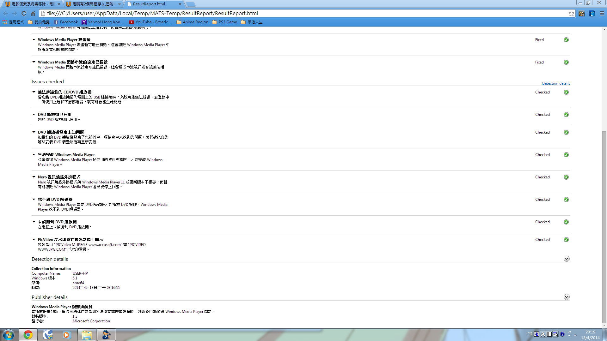Collapse the 無法安裝 Windows Media Player item
This screenshot has height=341, width=607.
coord(34,155)
